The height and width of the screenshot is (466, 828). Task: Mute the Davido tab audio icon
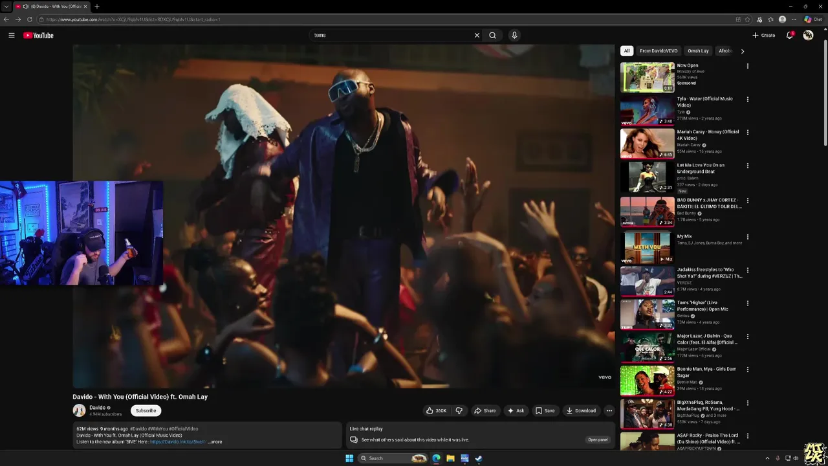pyautogui.click(x=25, y=6)
